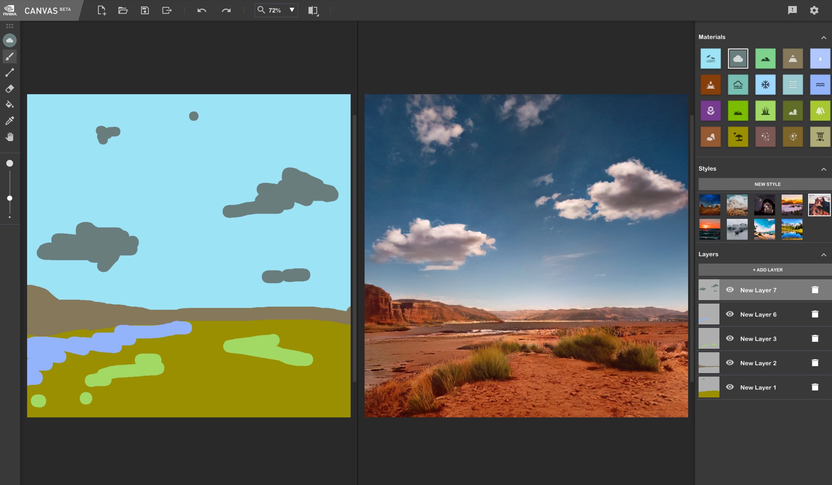Open the 72% zoom dropdown arrow
832x485 pixels.
(292, 10)
